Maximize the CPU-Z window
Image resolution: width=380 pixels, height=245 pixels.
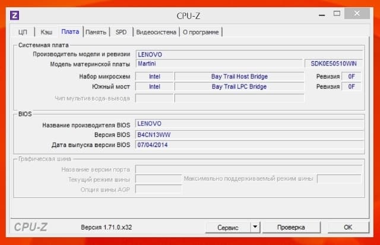click(x=337, y=14)
